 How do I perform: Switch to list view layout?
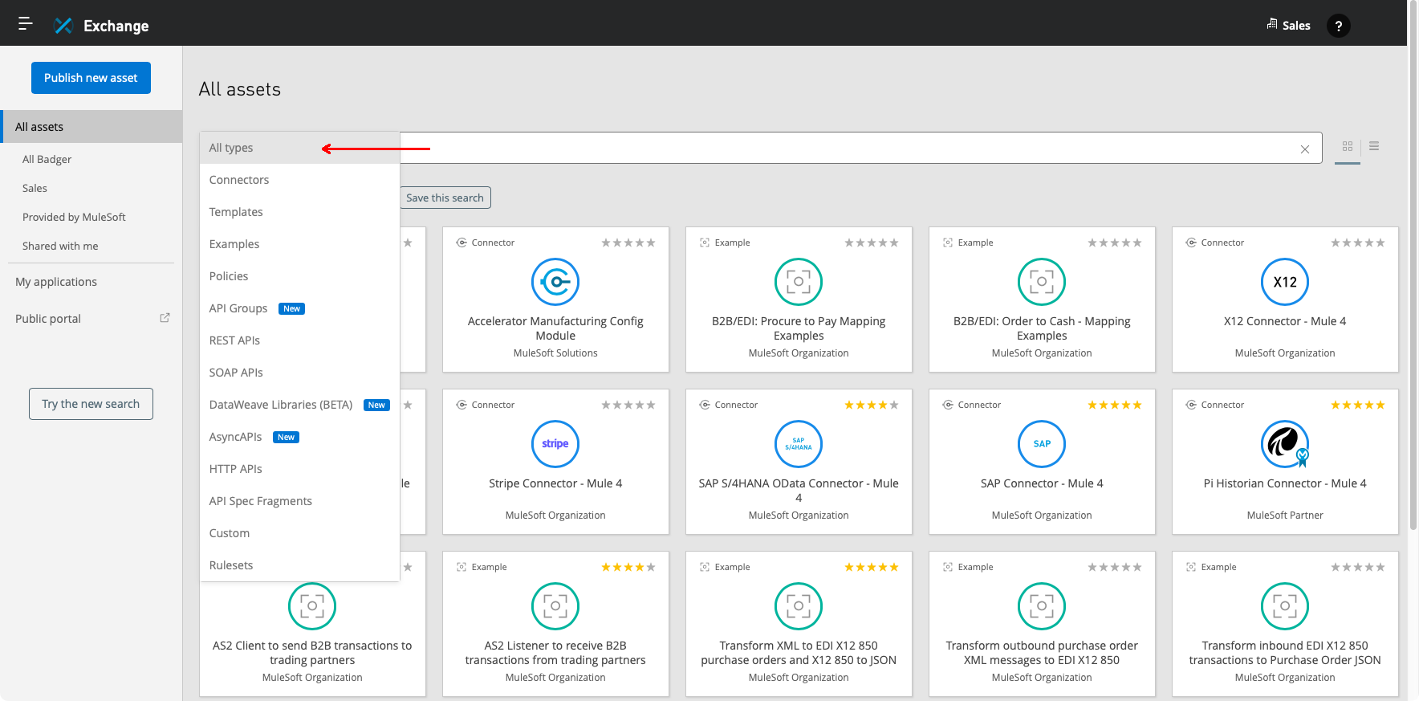(1374, 146)
